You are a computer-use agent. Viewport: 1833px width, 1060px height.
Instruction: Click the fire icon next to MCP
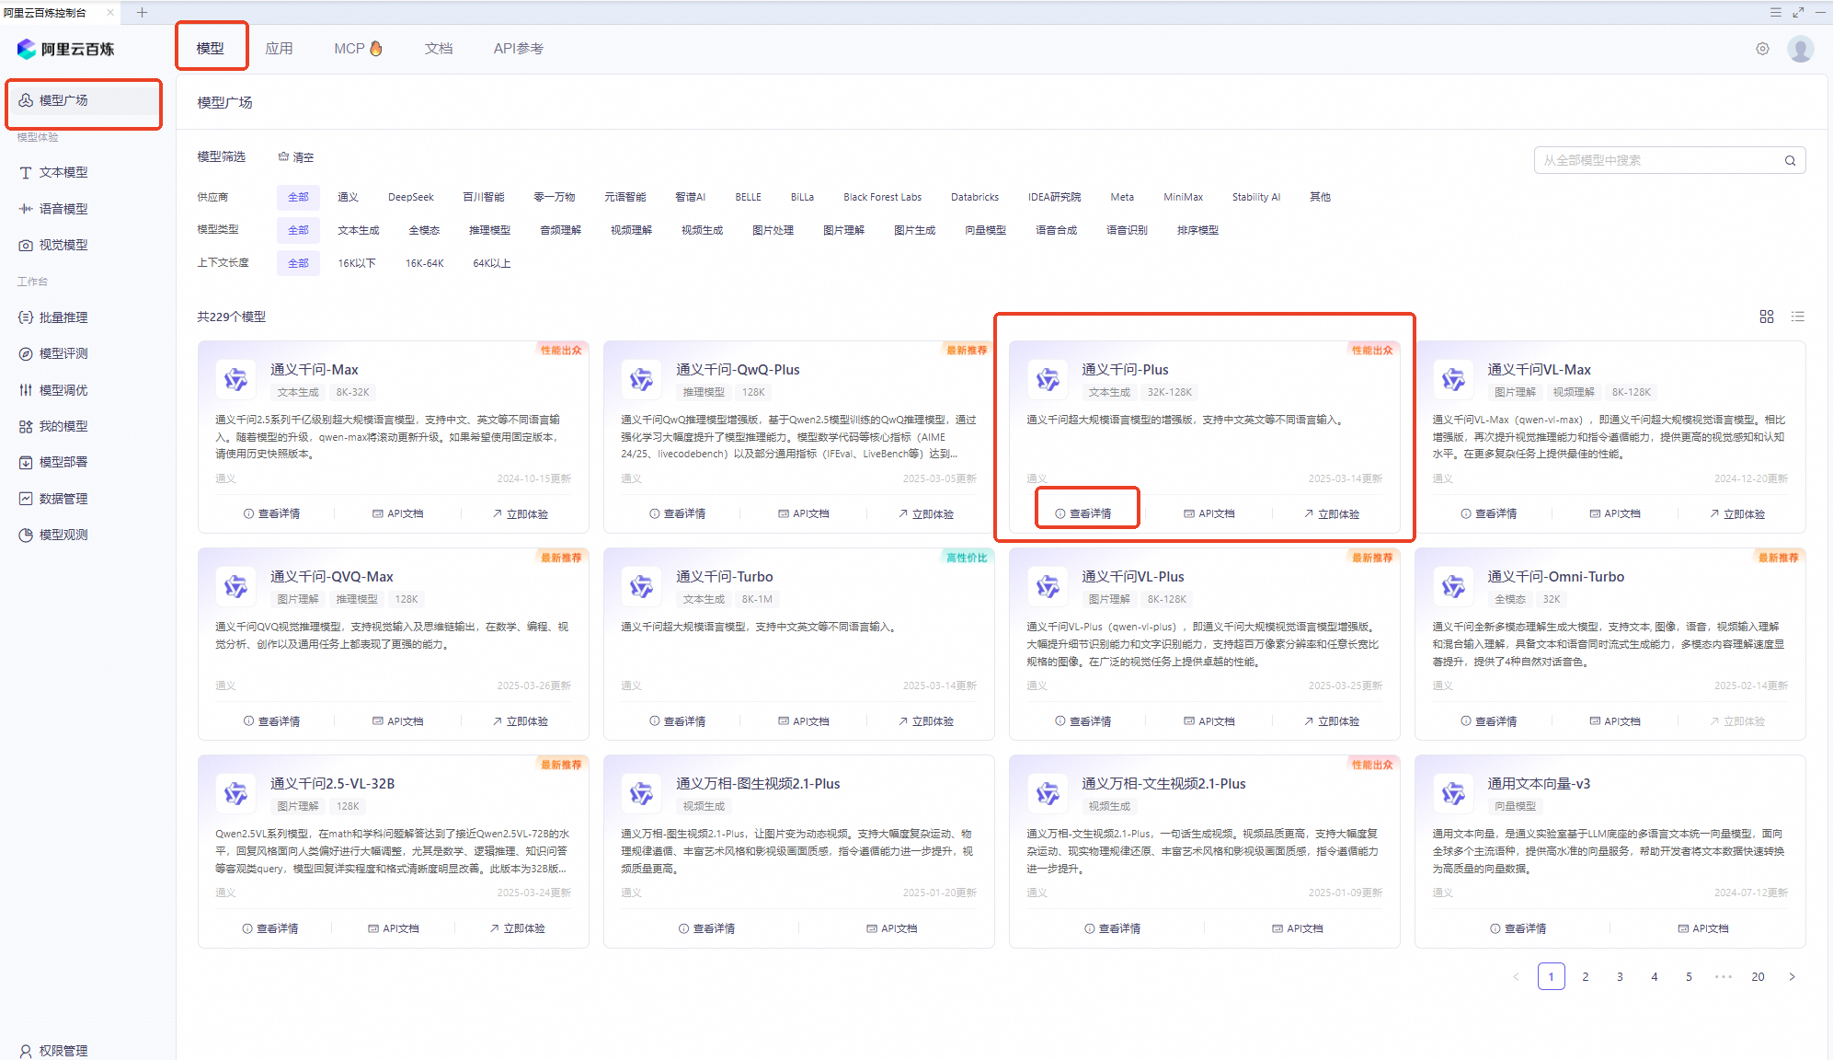pos(376,48)
